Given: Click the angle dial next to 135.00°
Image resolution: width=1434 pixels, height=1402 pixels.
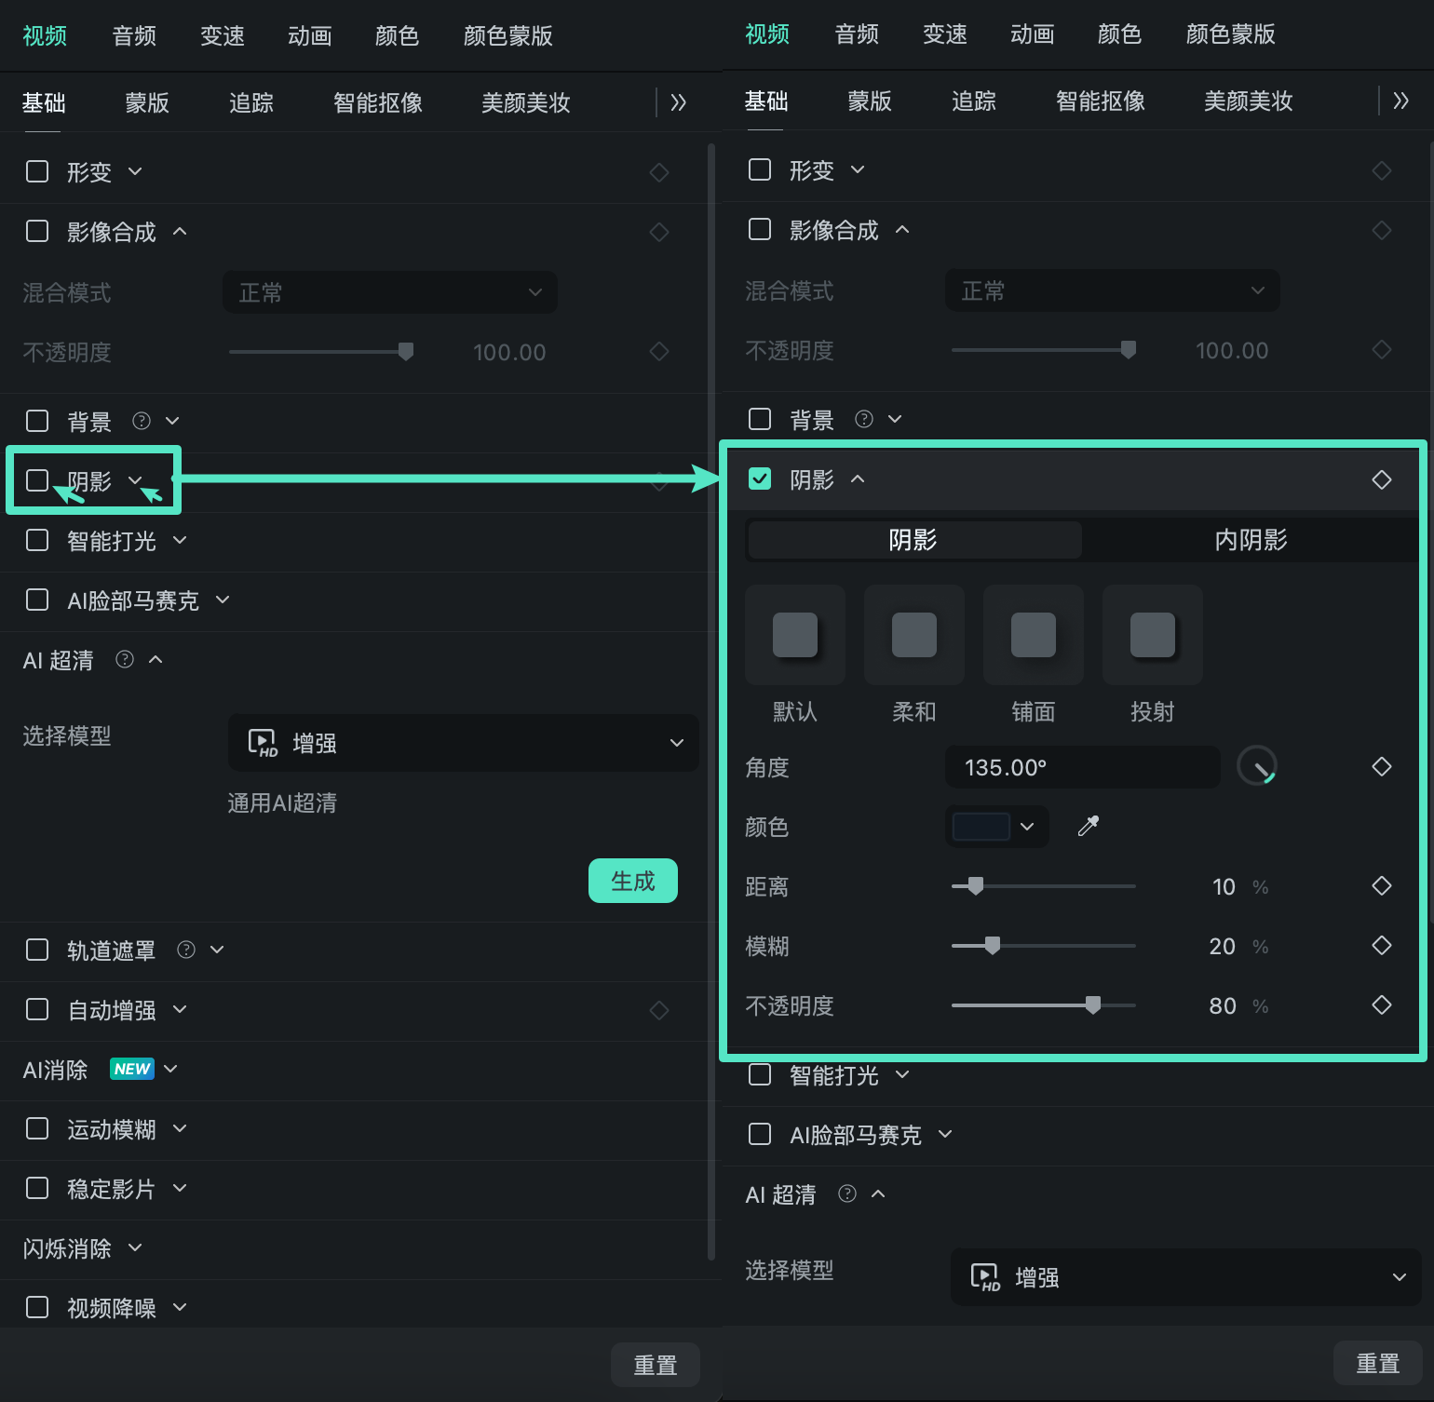Looking at the screenshot, I should click(1256, 766).
